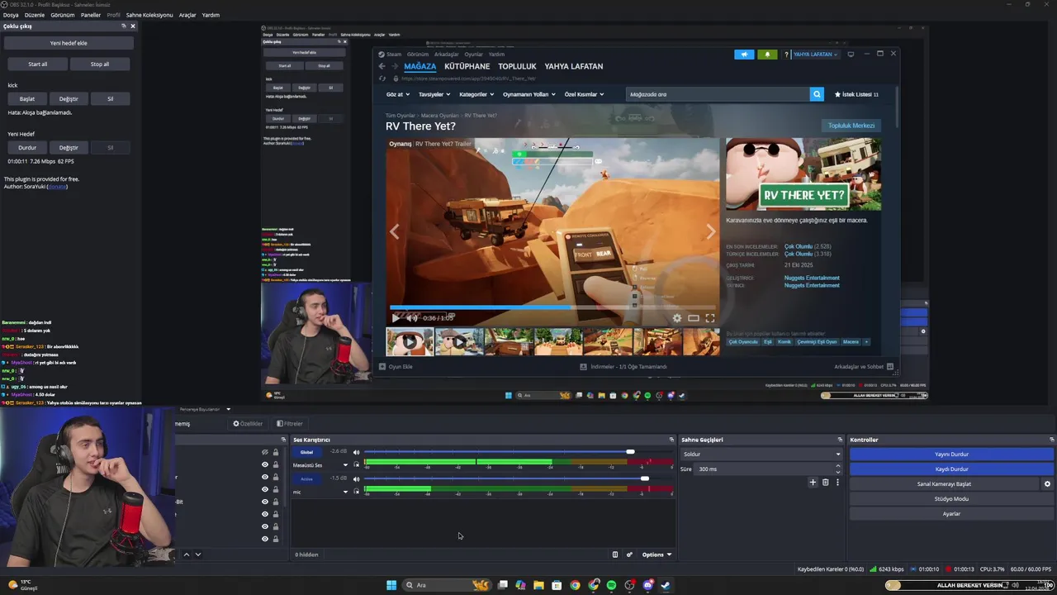
Task: Switch to Steam from taskbar
Action: click(x=666, y=585)
